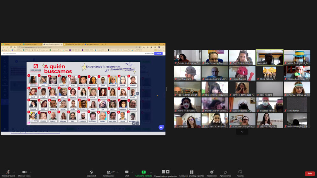Expand audio options arrow beside Reactivar audio

click(14, 172)
